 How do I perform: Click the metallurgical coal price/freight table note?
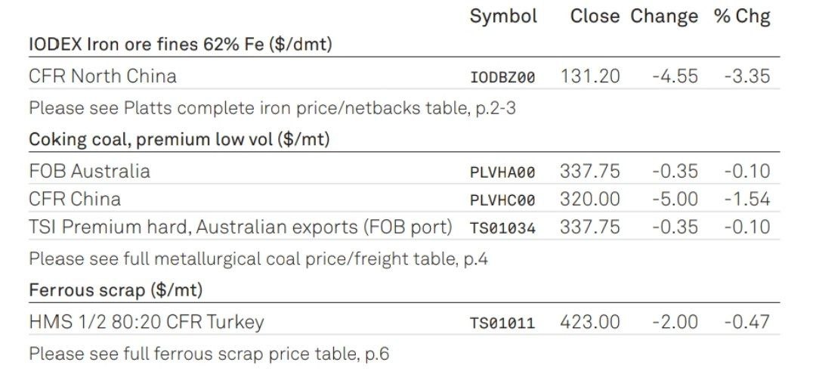pyautogui.click(x=258, y=259)
